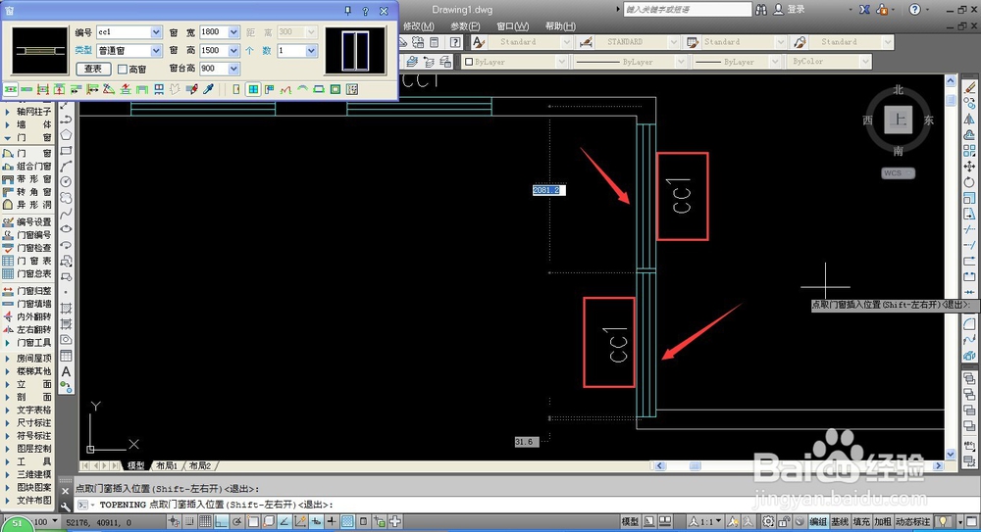Screen dimensions: 981x532
Task: Select arc window icon in dialog toolbar
Action: point(302,89)
